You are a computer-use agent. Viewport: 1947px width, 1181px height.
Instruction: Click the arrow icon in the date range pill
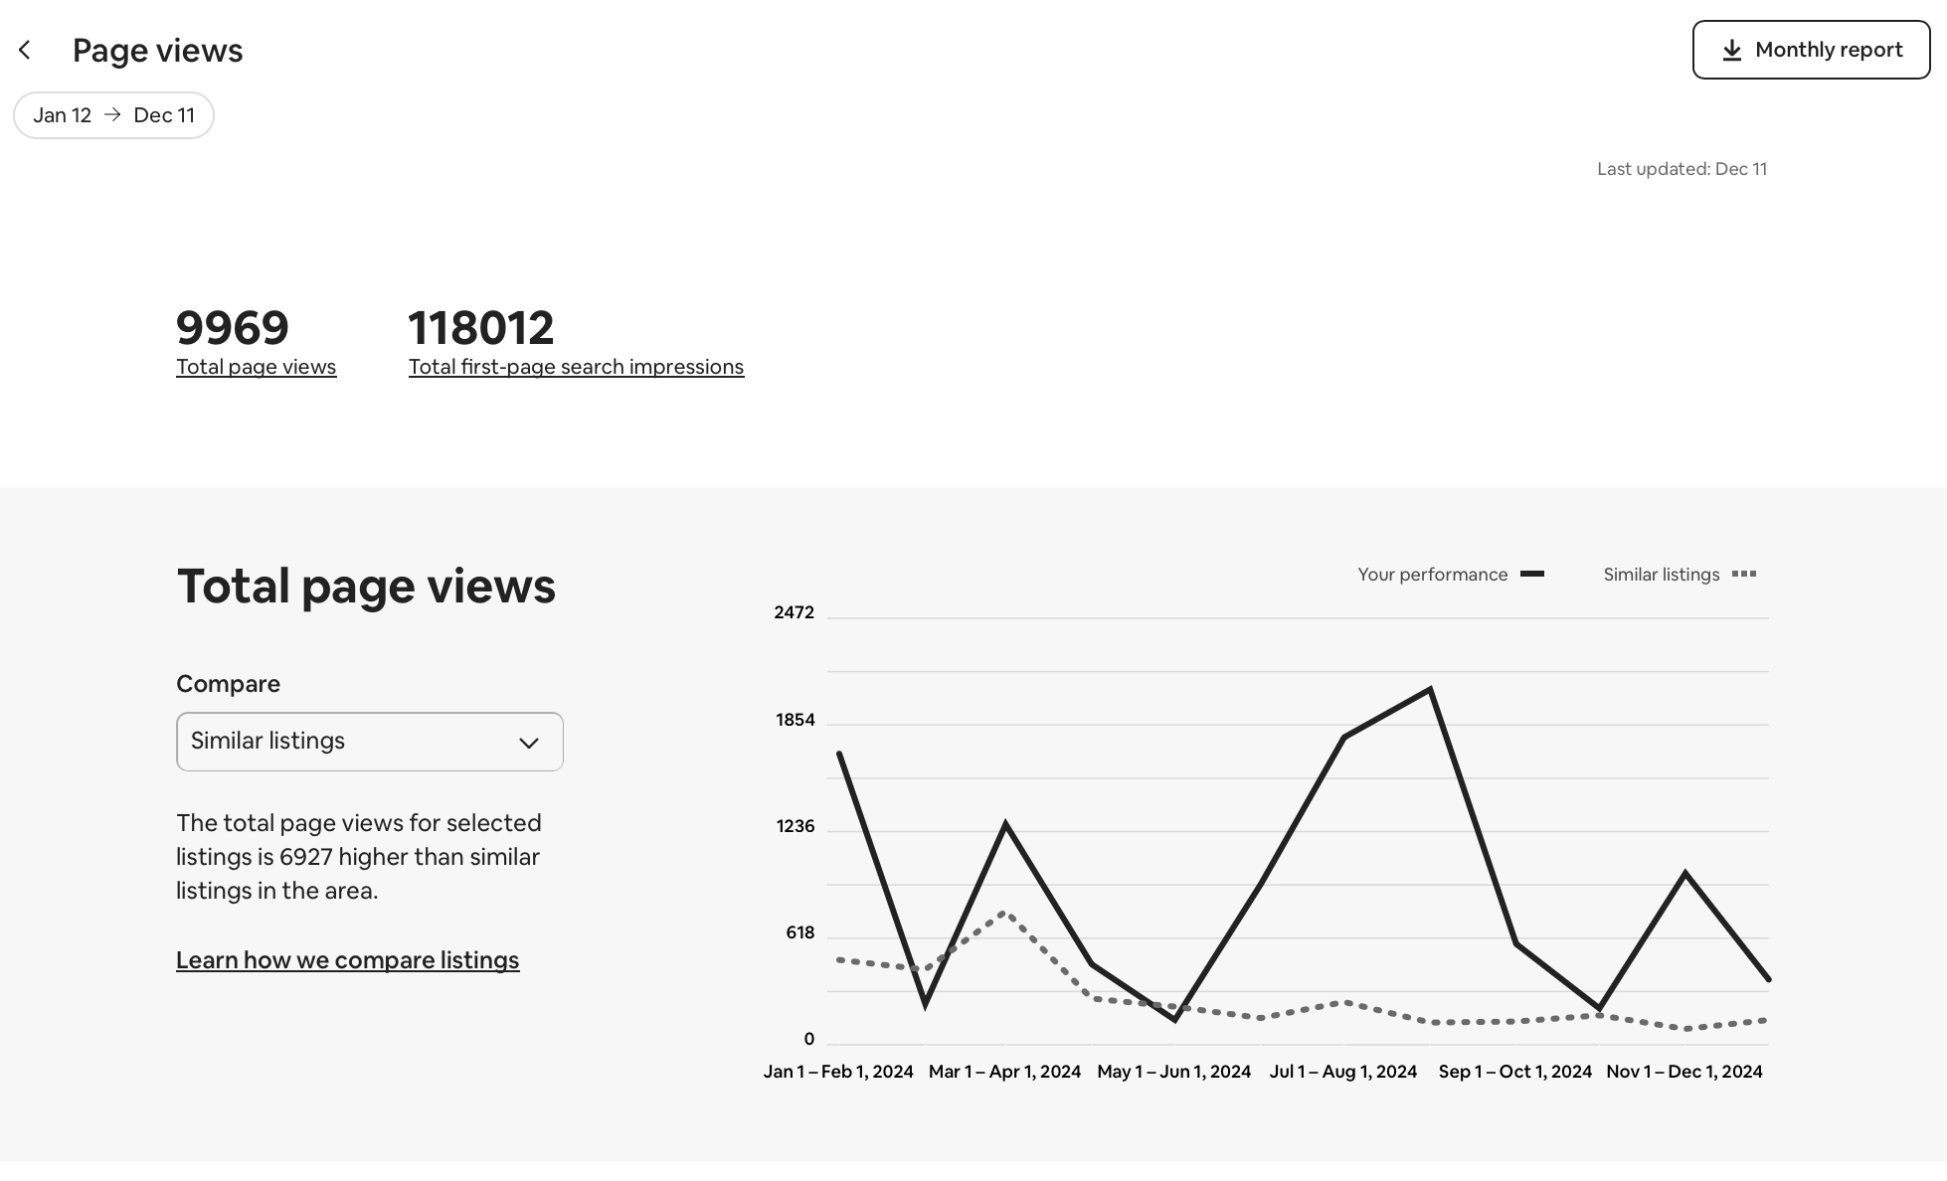click(x=112, y=115)
